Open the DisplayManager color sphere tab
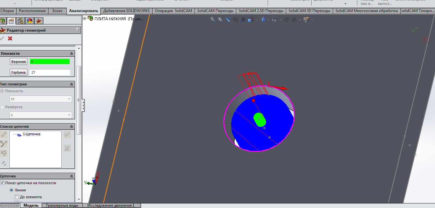Screen dimensions: 435x208 pos(30,21)
